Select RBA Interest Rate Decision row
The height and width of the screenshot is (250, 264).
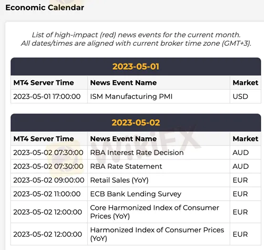coord(136,153)
